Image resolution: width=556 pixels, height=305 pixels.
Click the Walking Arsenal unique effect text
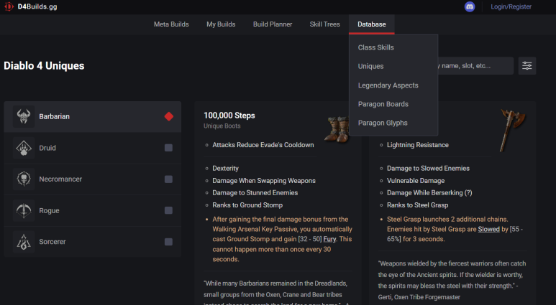tap(282, 239)
